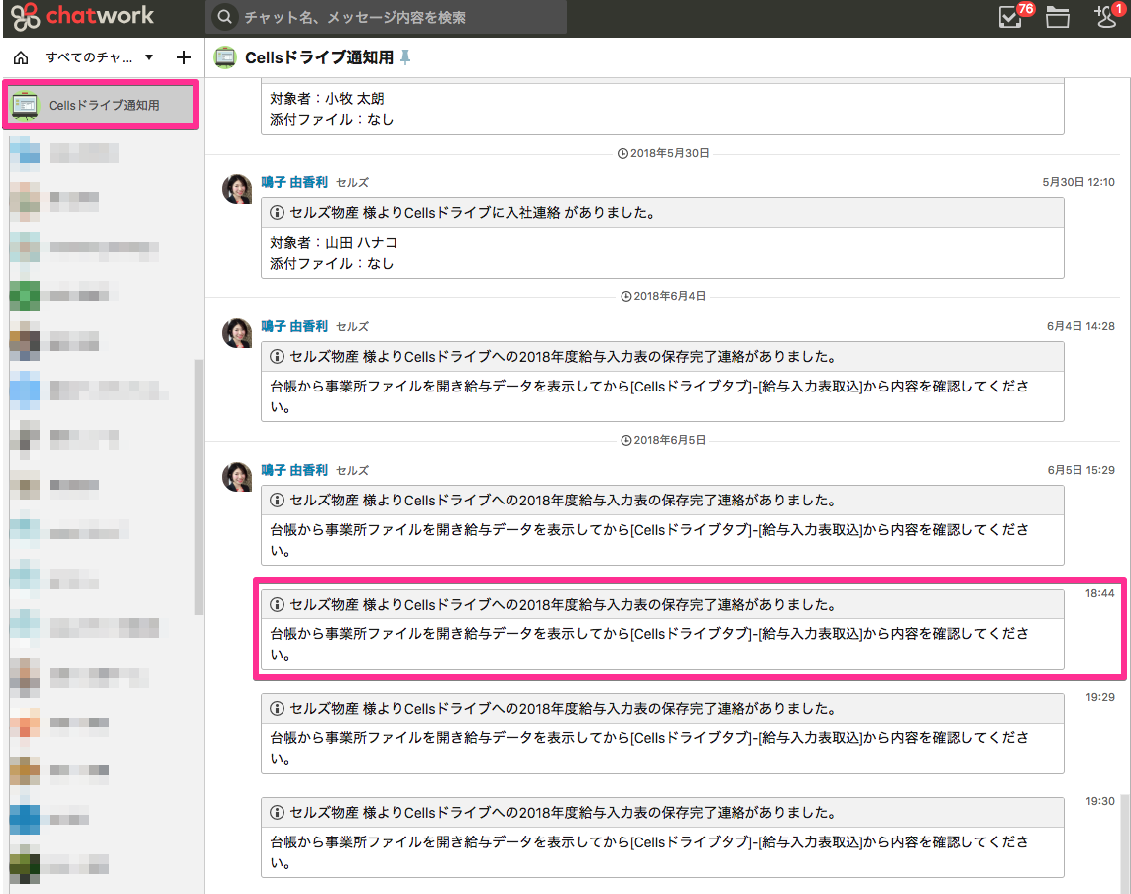Toggle the pin icon beside the chat title
Viewport: 1131px width, 894px height.
coord(405,57)
